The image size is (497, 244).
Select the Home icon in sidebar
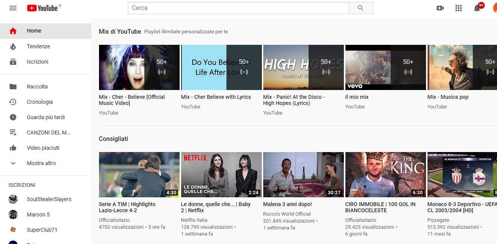[x=13, y=31]
